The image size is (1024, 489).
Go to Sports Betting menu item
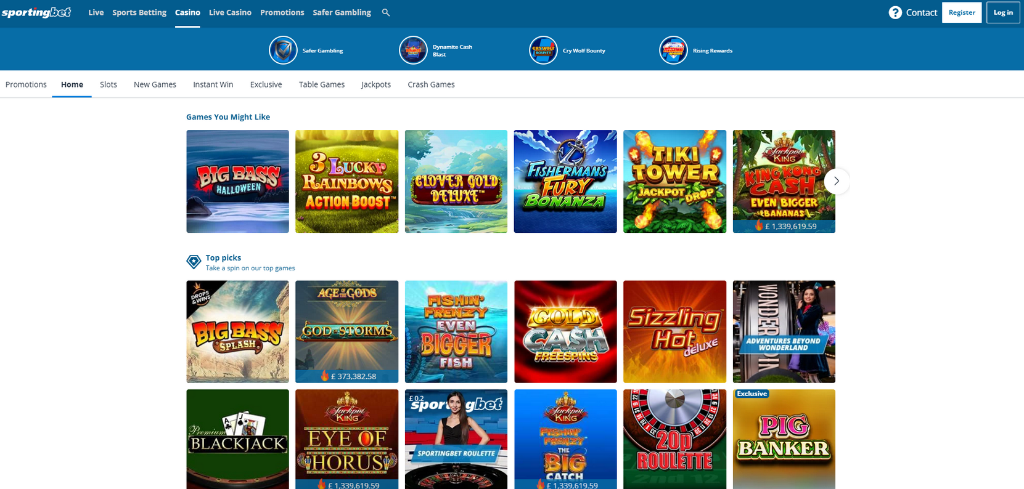click(139, 12)
